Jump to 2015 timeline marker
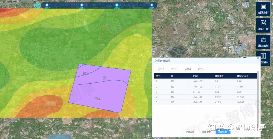Viewport: 273px width, 139px height. (x=152, y=5)
